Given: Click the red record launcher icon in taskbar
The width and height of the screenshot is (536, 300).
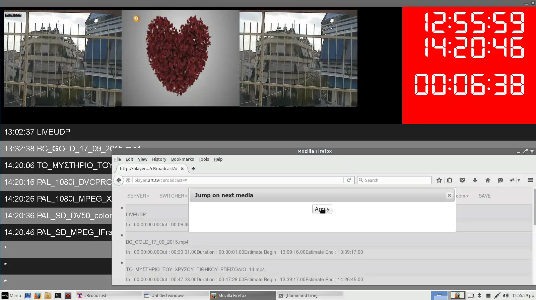Looking at the screenshot, I should pos(68,296).
